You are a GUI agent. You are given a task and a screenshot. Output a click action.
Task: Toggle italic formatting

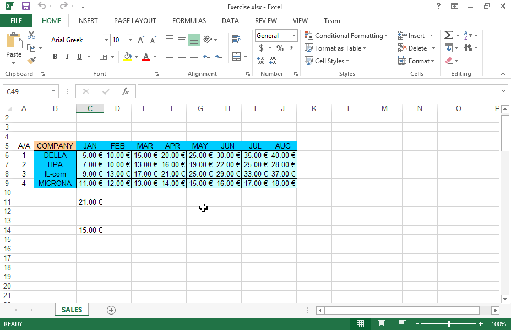click(67, 57)
